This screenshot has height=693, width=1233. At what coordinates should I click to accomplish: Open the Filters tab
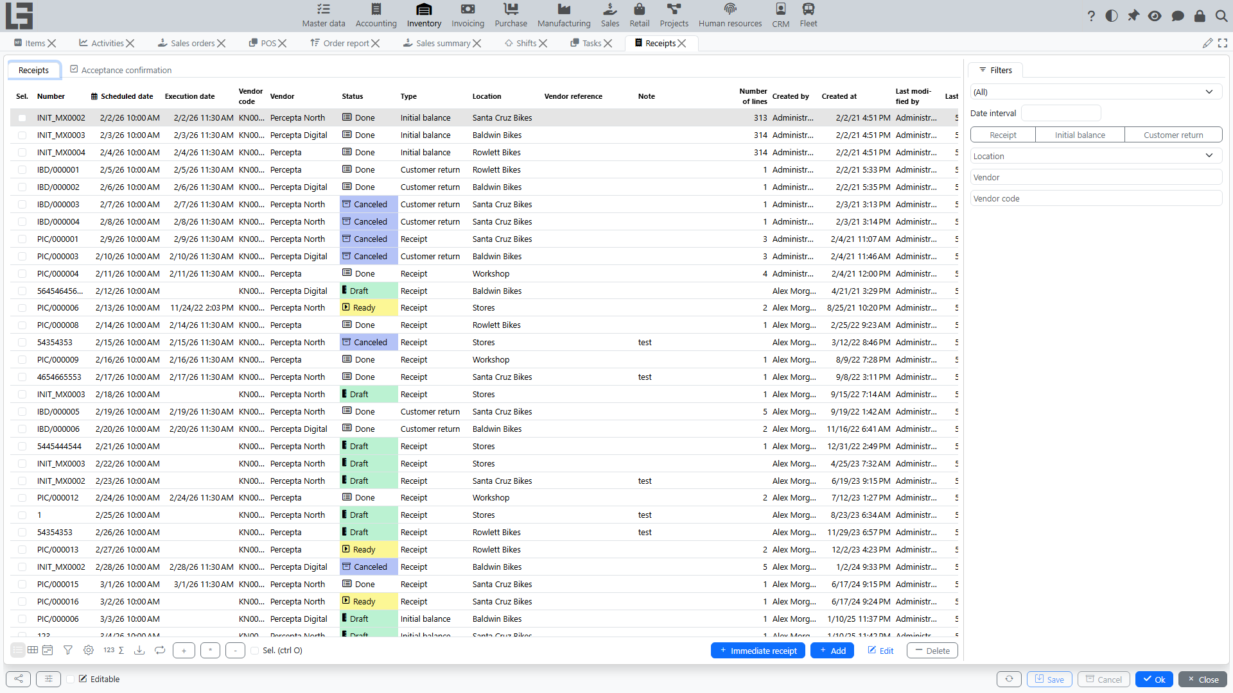point(995,70)
